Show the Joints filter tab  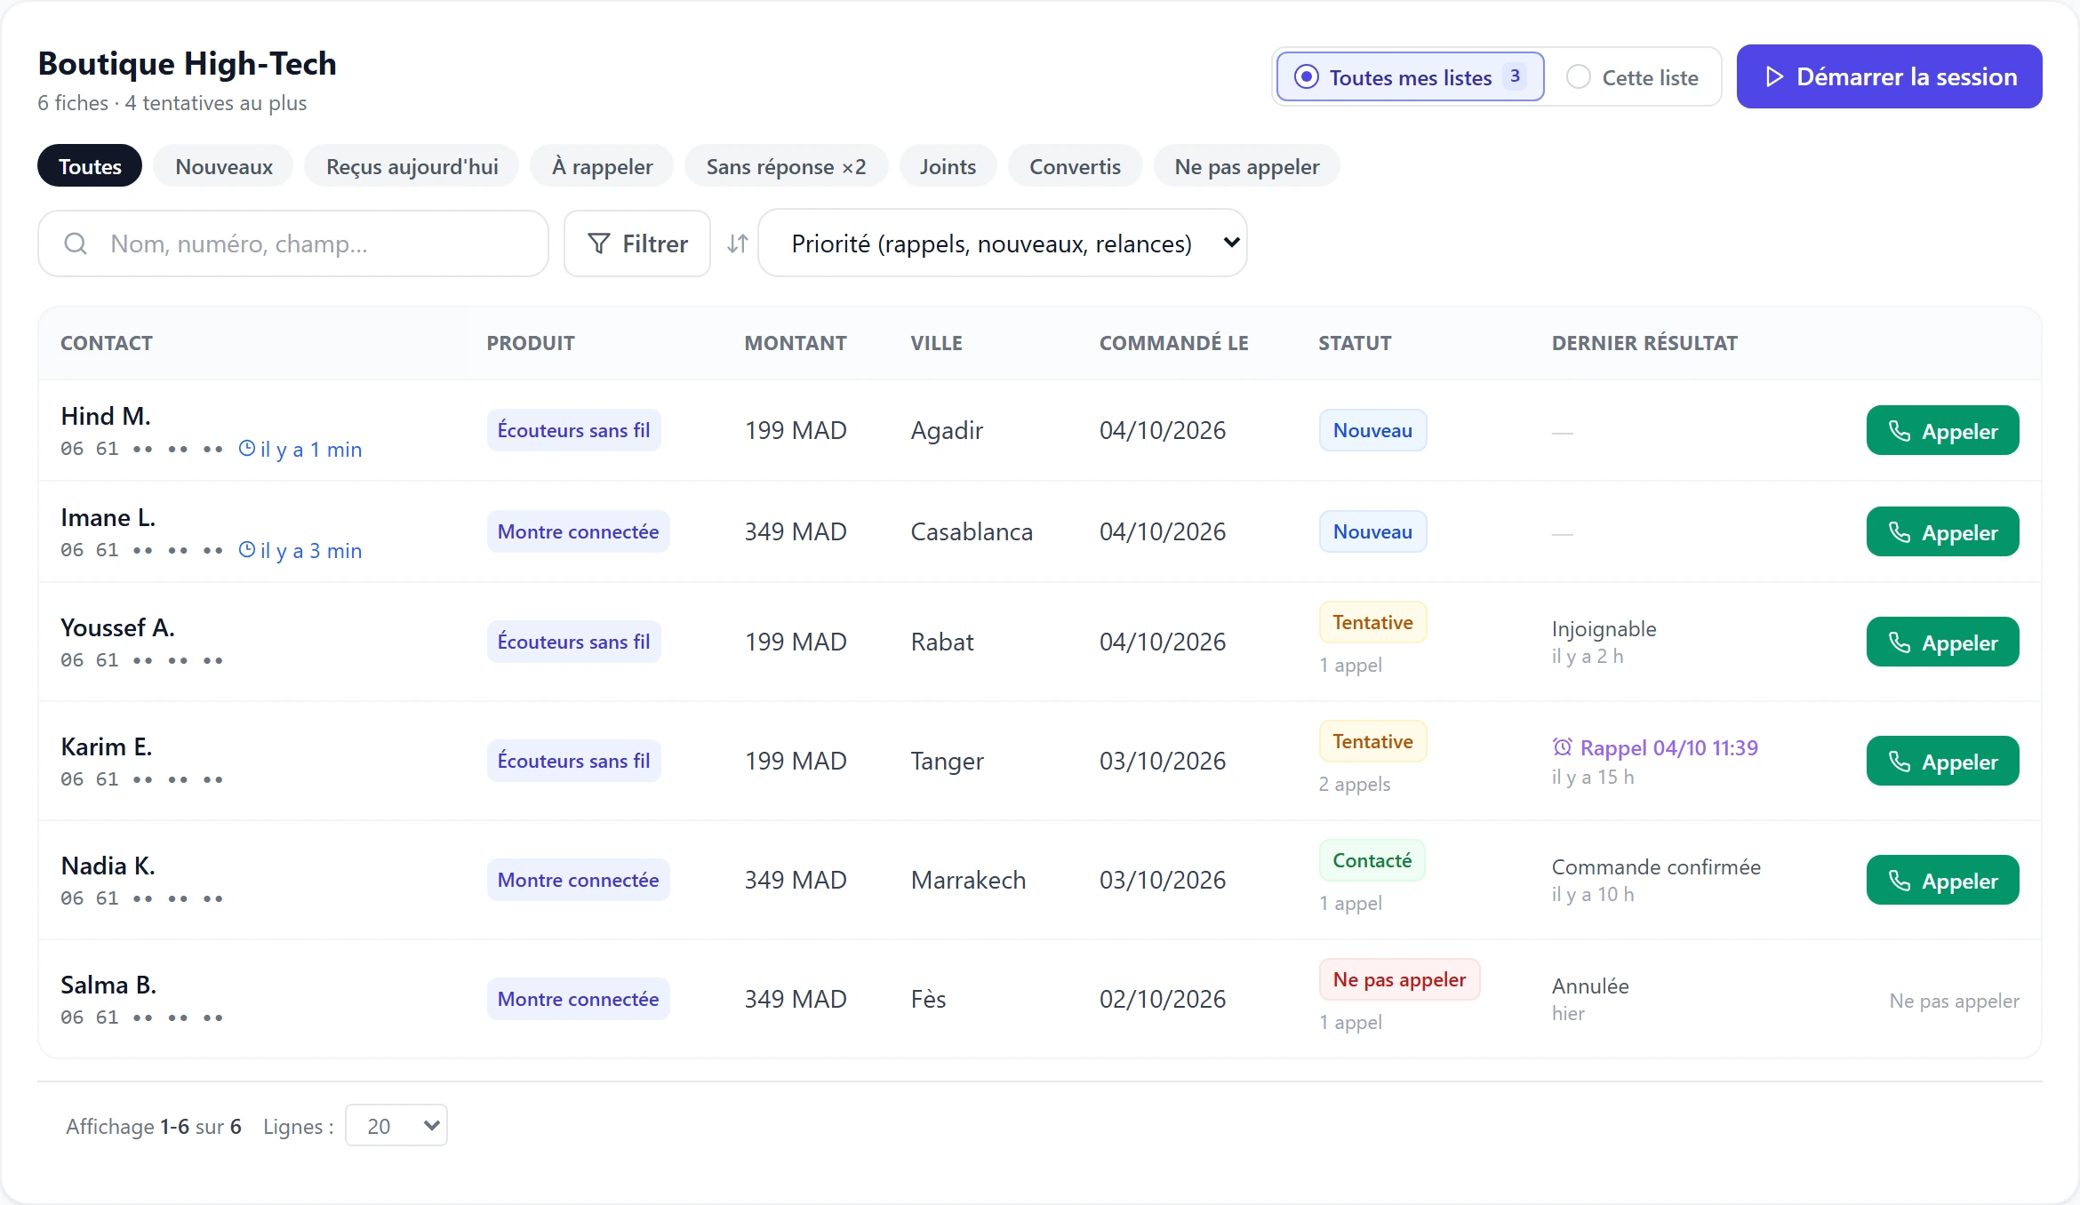pyautogui.click(x=948, y=166)
